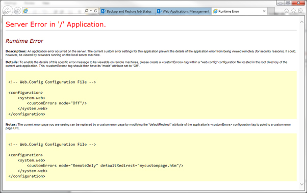307x193 pixels.
Task: Click the Internet Explorer page icon in address bar
Action: pos(25,11)
